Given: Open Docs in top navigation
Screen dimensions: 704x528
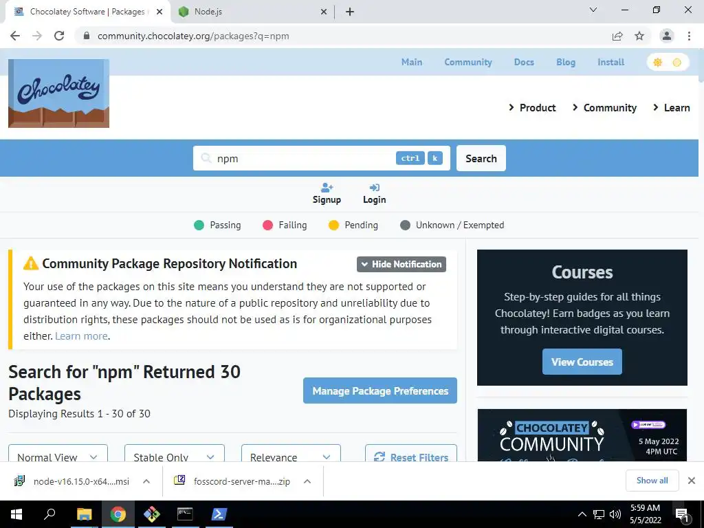Looking at the screenshot, I should 524,62.
